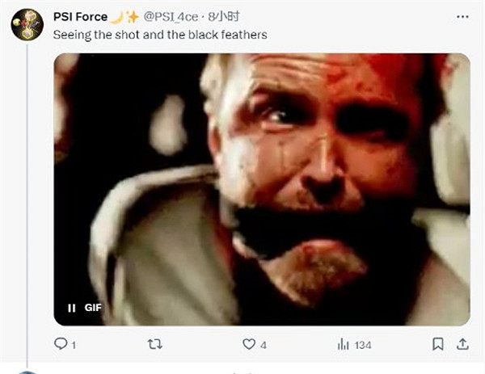Open PSI Force profile avatar

27,25
